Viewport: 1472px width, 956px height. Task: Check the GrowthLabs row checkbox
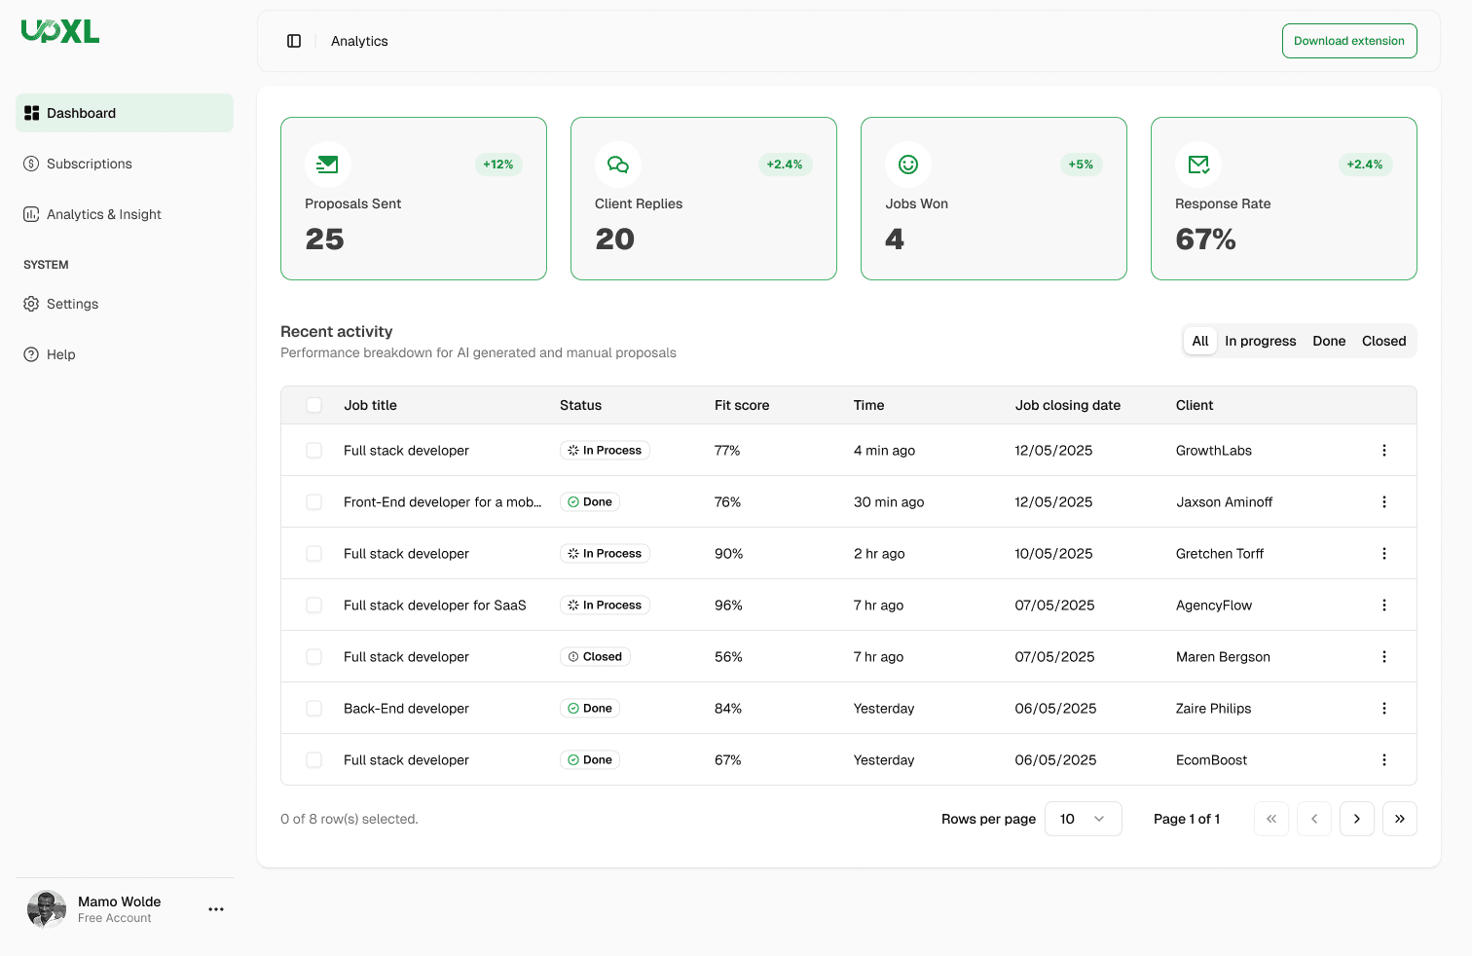313,450
